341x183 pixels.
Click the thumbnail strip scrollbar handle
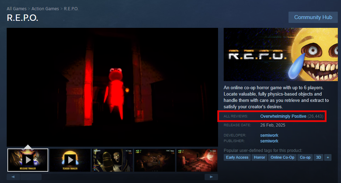(31, 177)
